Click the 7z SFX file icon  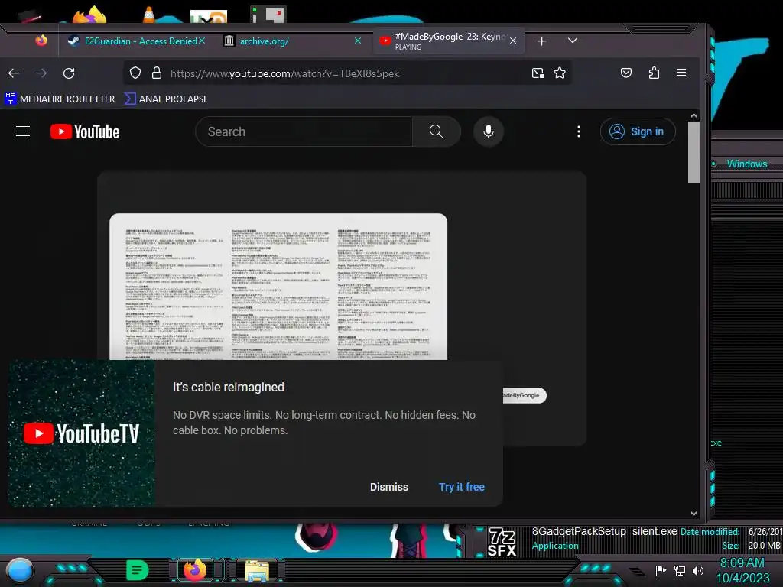(x=502, y=542)
